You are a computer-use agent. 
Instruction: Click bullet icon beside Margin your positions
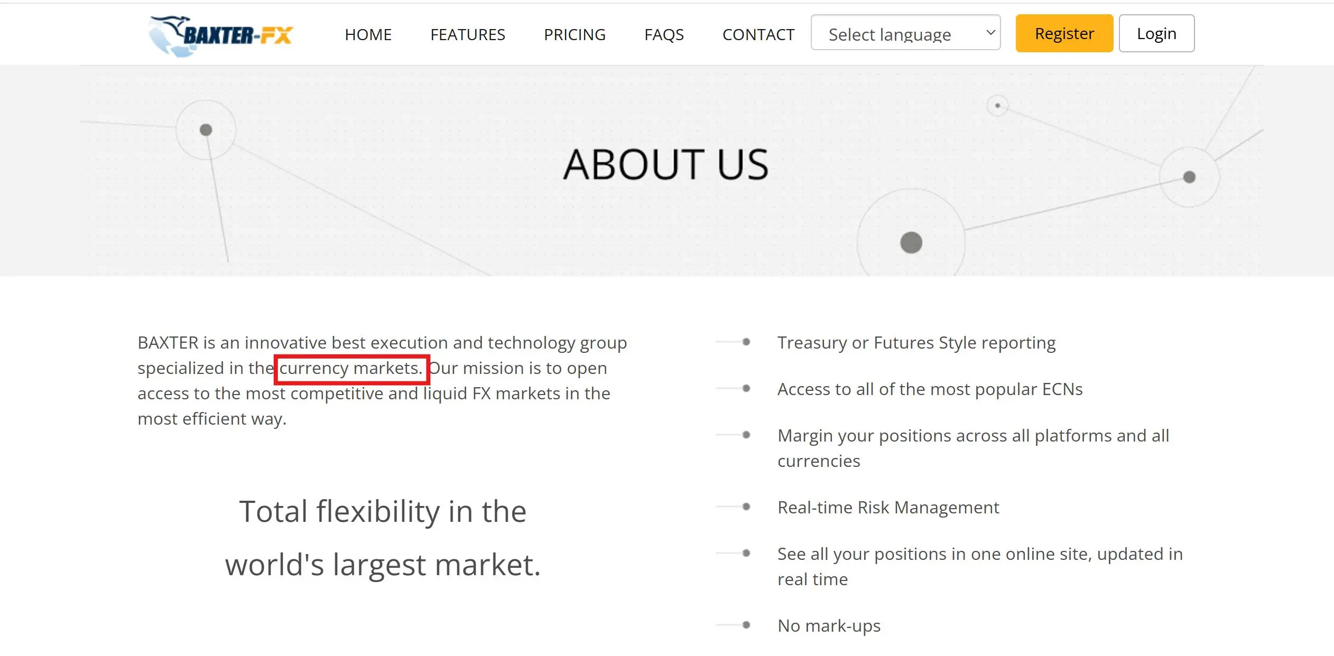[x=746, y=435]
